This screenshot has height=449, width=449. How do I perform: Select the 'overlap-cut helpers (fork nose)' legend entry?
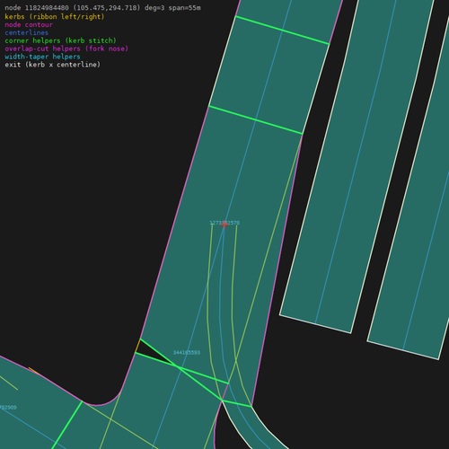66,48
